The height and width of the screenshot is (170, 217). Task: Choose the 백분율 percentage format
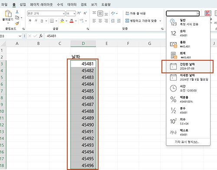tap(188, 99)
